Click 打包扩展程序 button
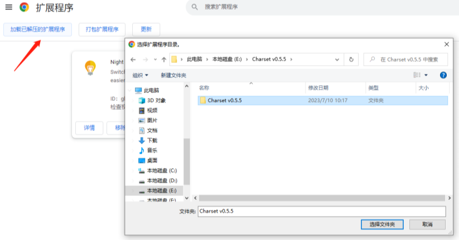Image resolution: width=459 pixels, height=240 pixels. pyautogui.click(x=102, y=30)
